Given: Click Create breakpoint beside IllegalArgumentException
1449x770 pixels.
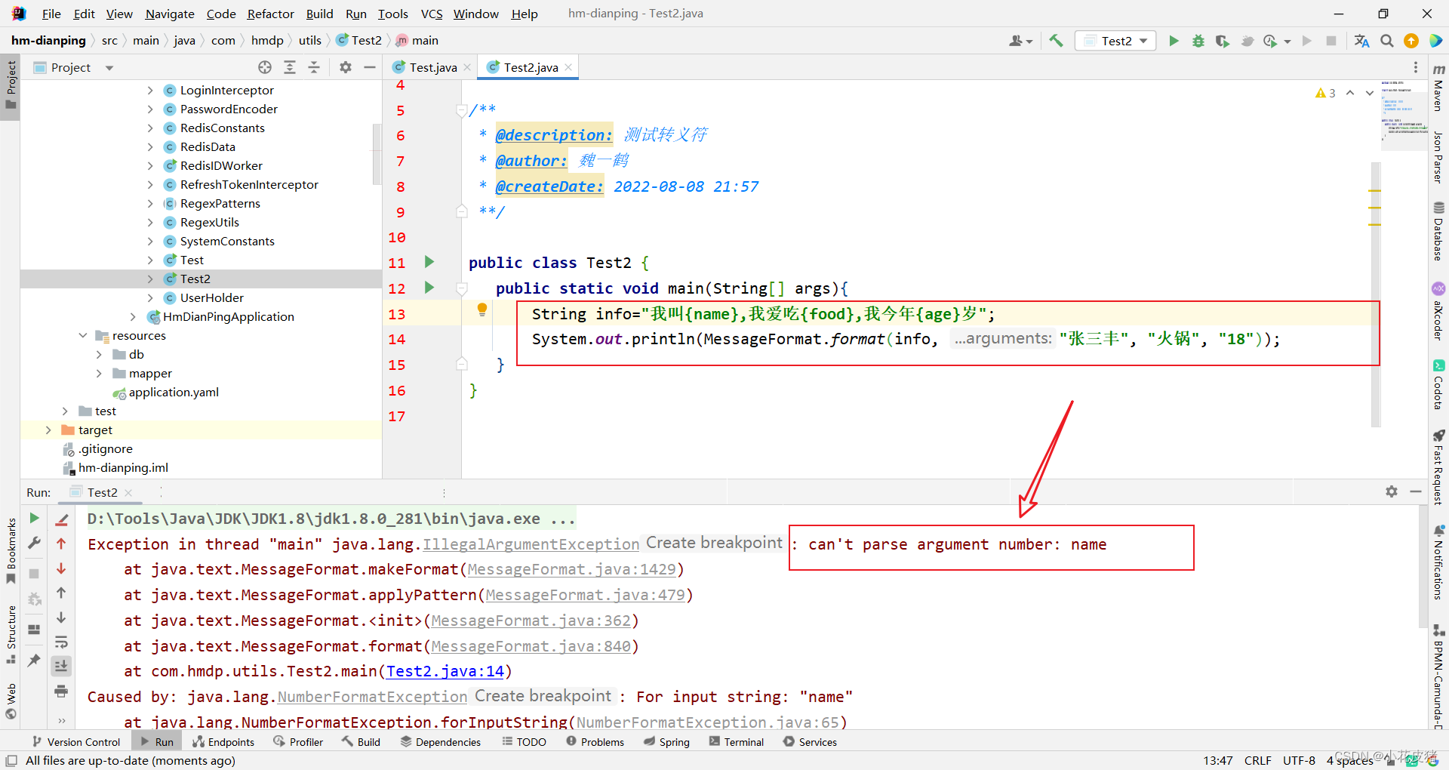Looking at the screenshot, I should point(714,543).
